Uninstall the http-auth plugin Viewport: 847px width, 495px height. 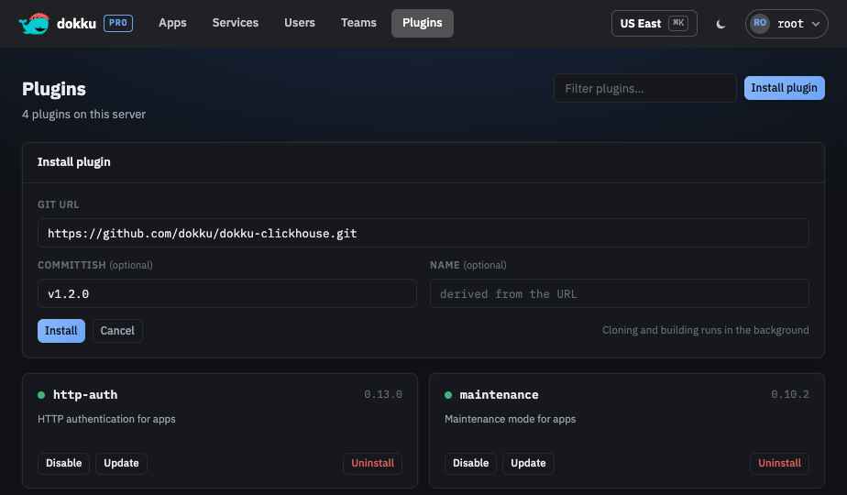(x=372, y=463)
